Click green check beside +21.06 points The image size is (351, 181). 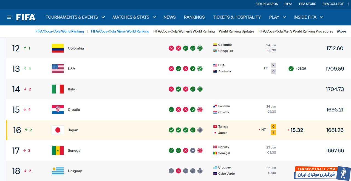(291, 69)
